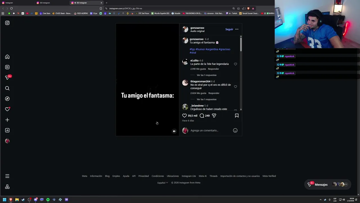Screen dimensions: 360x203
Task: Switch to first Instagram browser tab
Action: pyautogui.click(x=17, y=3)
